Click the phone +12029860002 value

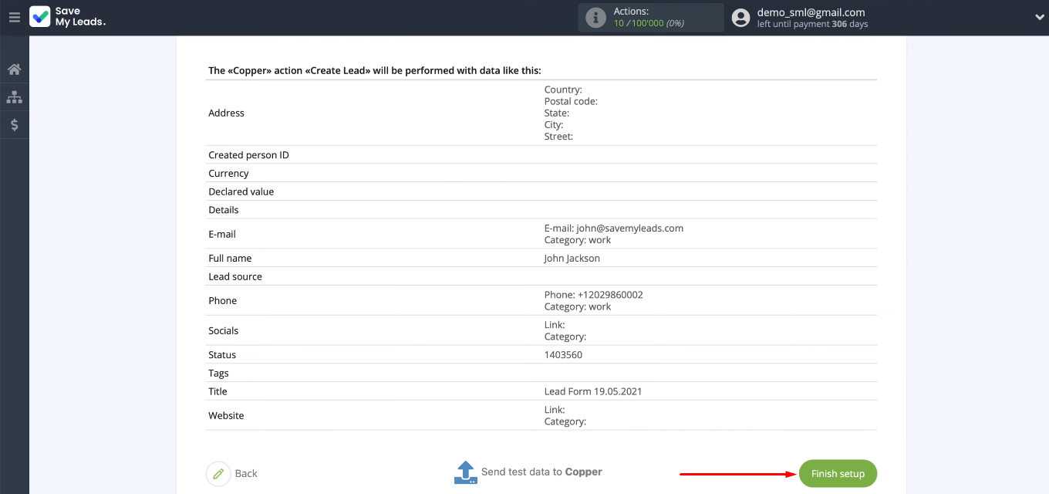click(x=610, y=295)
